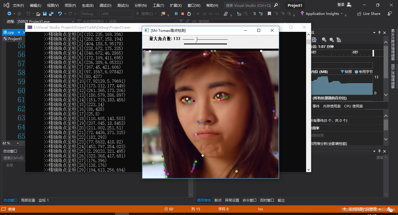Image resolution: width=398 pixels, height=215 pixels.
Task: Open file with the folder icon
Action: point(38,14)
